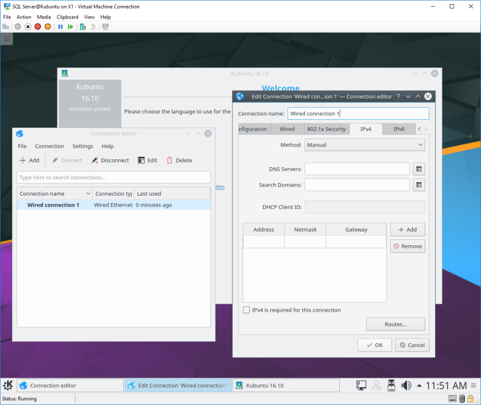Sort by the Connection name column
Screen dimensions: 481x405
(x=55, y=194)
